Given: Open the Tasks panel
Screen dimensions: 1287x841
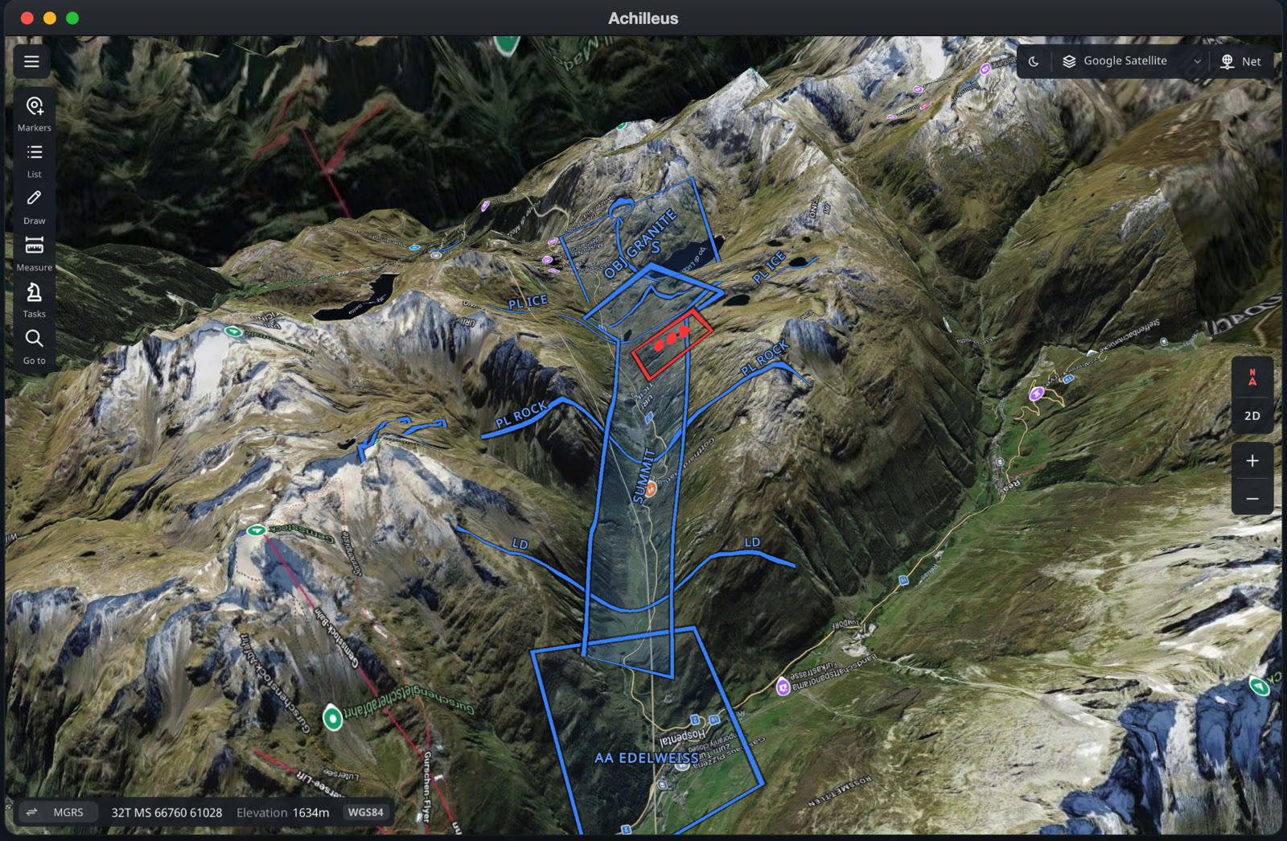Looking at the screenshot, I should pos(34,300).
